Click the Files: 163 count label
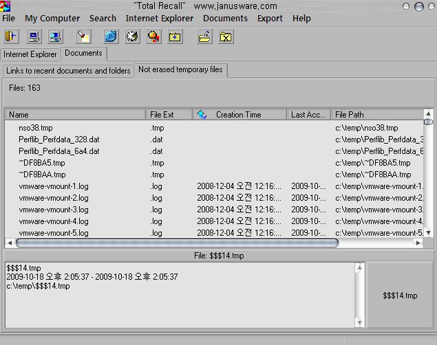 pyautogui.click(x=25, y=88)
